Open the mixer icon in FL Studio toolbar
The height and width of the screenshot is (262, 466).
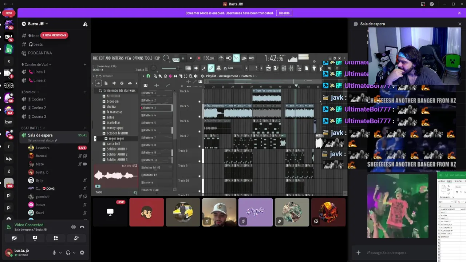[x=291, y=68]
